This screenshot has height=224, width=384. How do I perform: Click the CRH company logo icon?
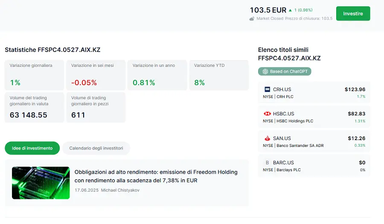point(268,89)
